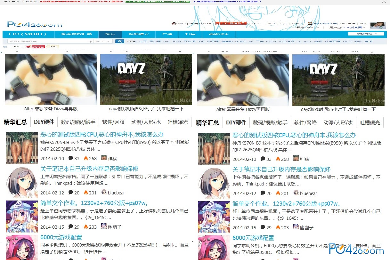
Task: Click the PC426.com logo at top left
Action: [35, 24]
